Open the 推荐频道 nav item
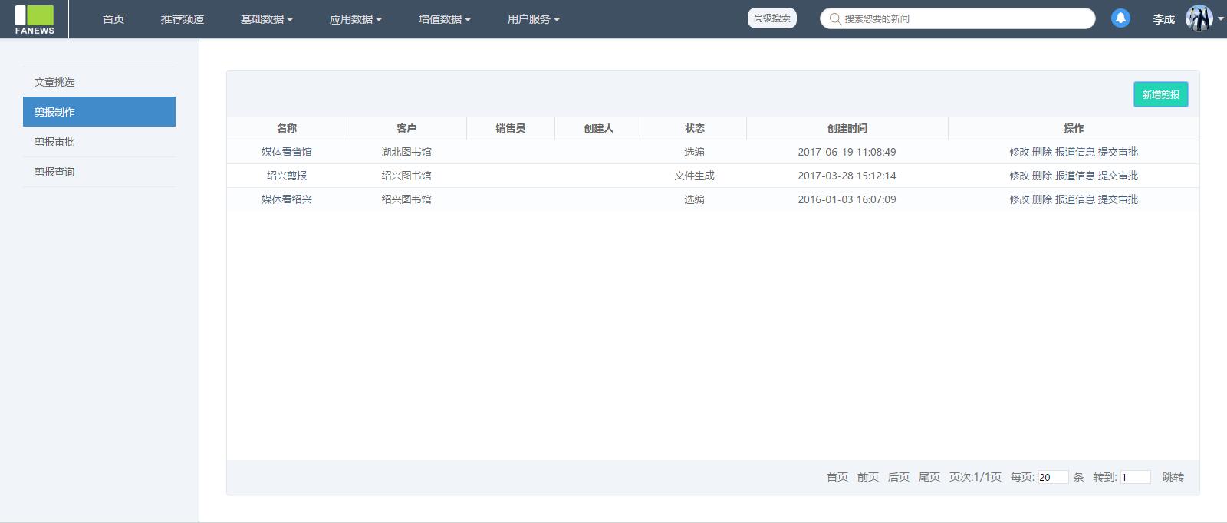Viewport: 1227px width, 523px height. click(x=183, y=19)
